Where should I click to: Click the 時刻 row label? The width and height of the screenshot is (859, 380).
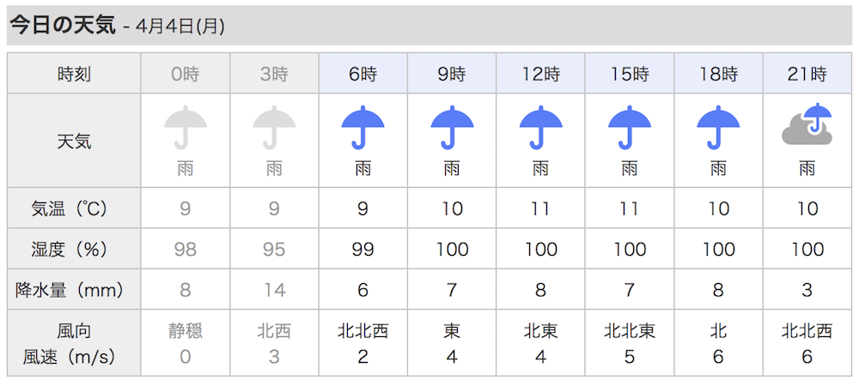point(74,74)
